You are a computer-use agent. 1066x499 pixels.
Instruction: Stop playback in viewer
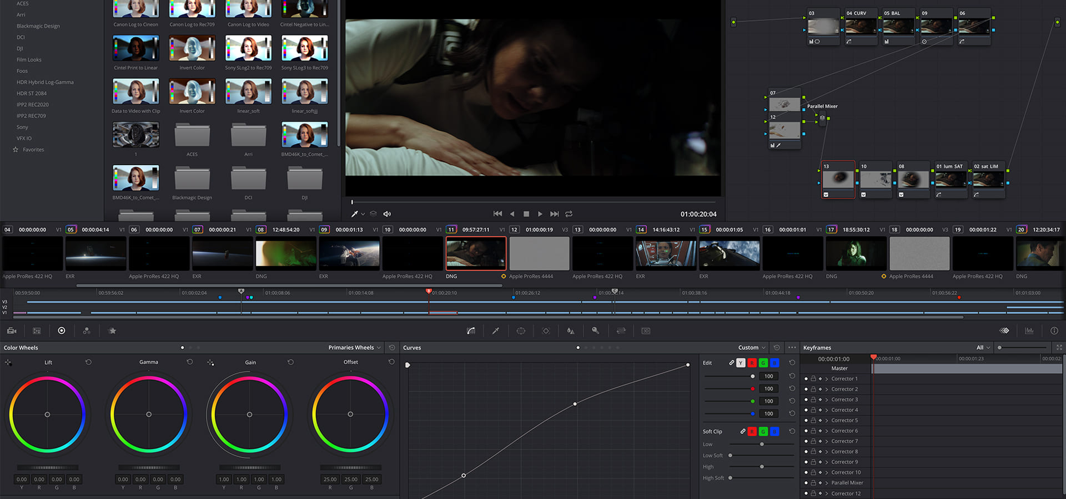[526, 214]
